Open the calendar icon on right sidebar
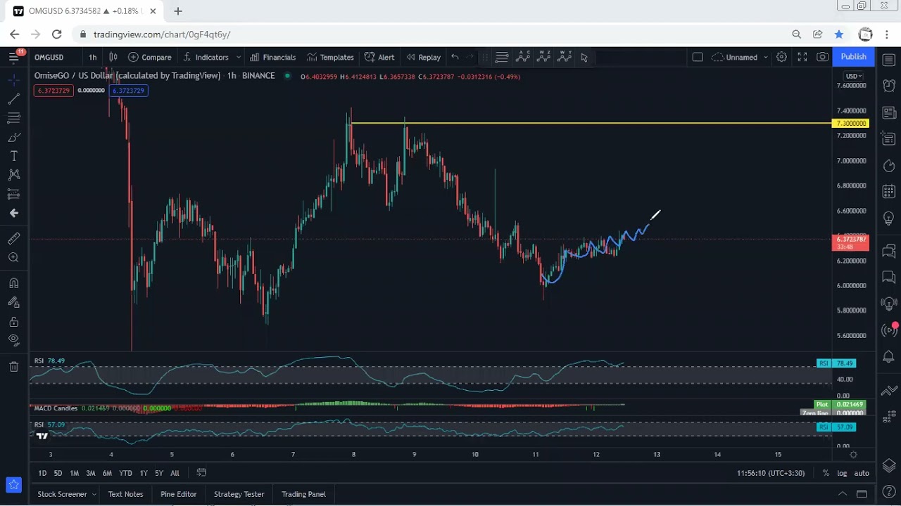The image size is (901, 506). (x=888, y=191)
